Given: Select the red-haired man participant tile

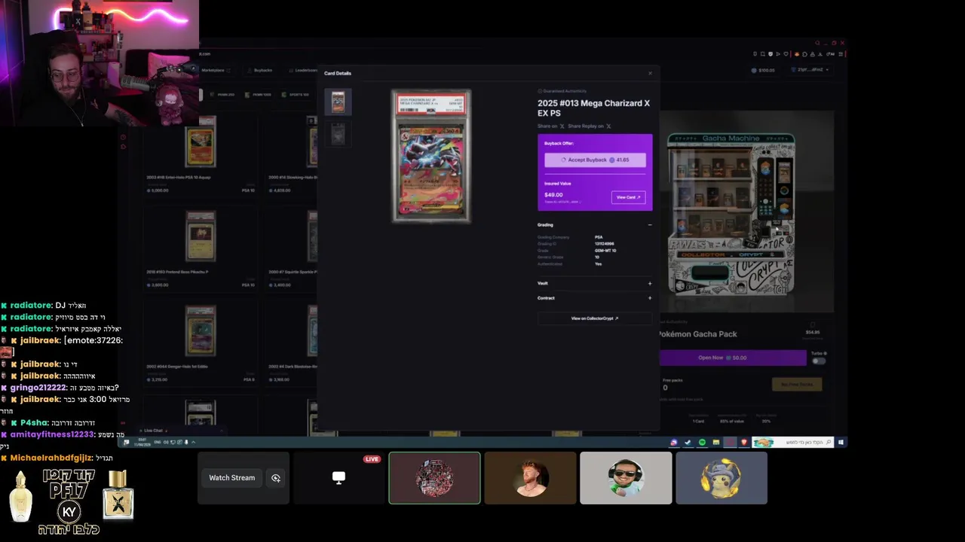Looking at the screenshot, I should pyautogui.click(x=530, y=478).
